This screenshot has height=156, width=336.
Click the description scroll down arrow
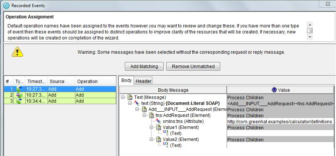tap(310, 37)
